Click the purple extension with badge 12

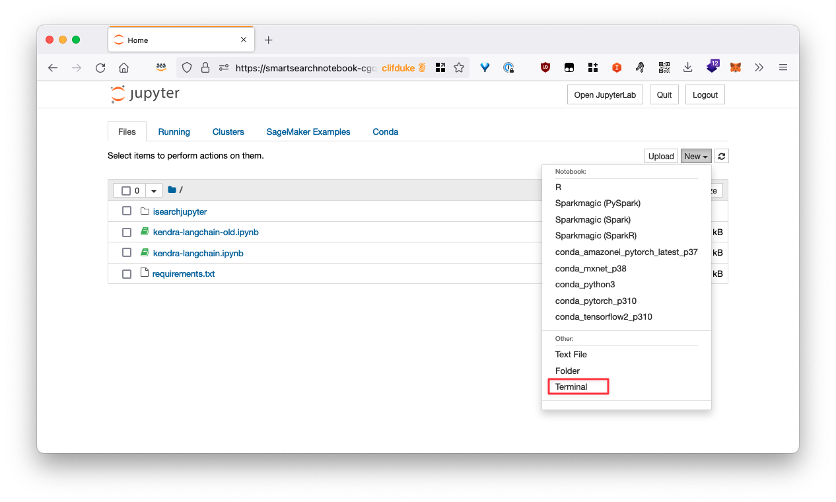[713, 66]
